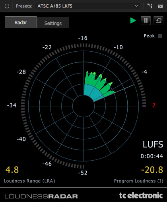Image resolution: width=167 pixels, height=202 pixels.
Task: Pause the loudness measurement
Action: click(x=146, y=21)
